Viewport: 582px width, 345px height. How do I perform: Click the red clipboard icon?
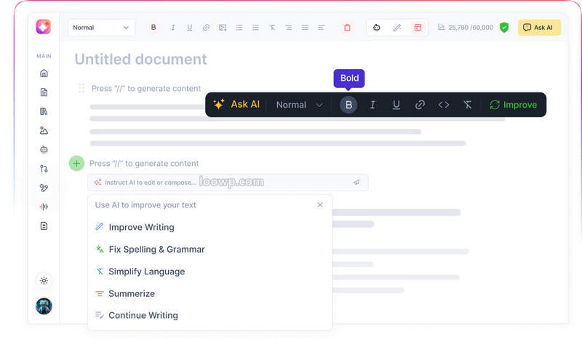[347, 28]
